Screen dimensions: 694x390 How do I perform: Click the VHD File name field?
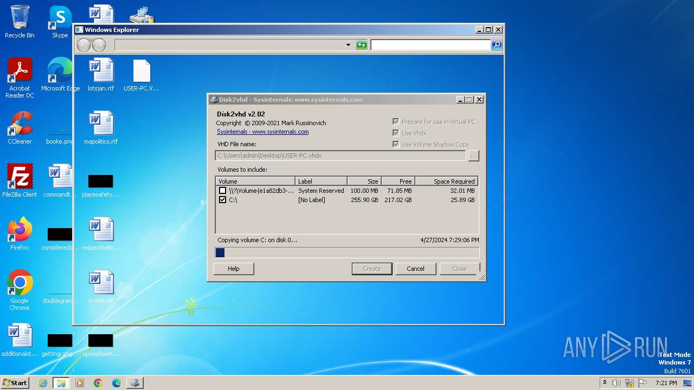(340, 155)
